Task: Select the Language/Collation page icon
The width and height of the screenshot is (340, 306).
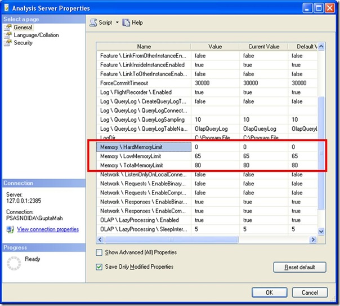Action: [7, 35]
